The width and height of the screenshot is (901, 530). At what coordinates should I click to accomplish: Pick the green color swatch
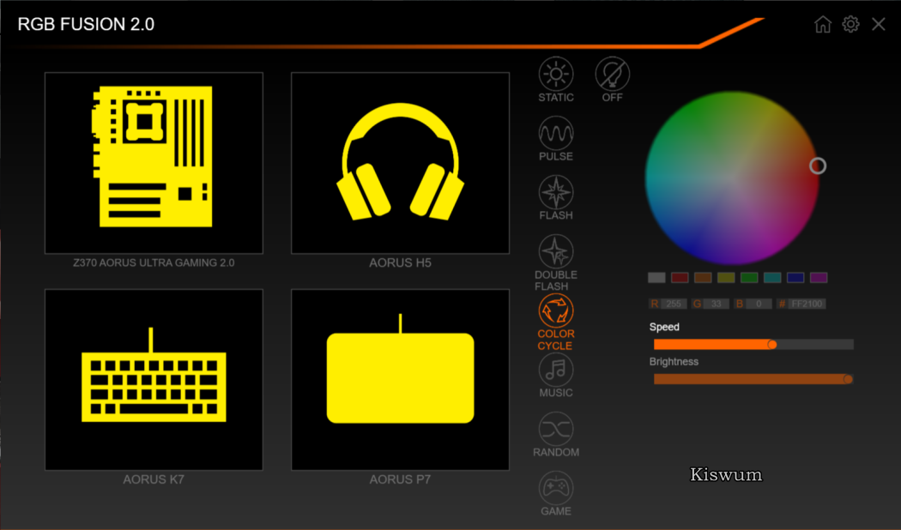tap(749, 278)
